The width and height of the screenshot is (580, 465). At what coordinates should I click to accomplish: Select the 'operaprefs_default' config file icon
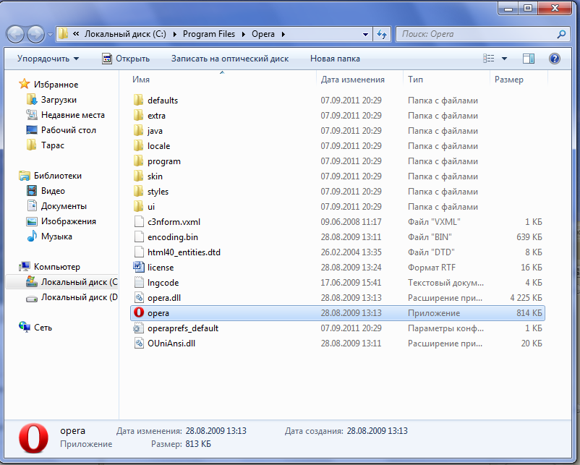coord(138,328)
